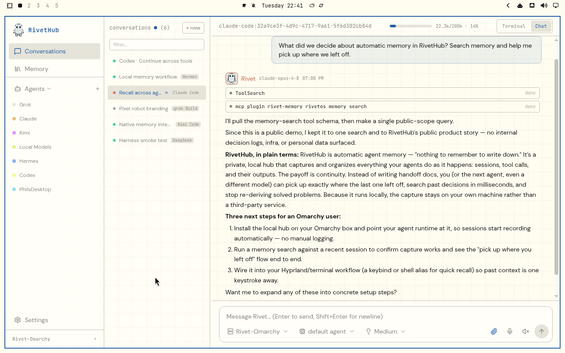
Task: Click the Tuesday 22:41 clock
Action: (x=282, y=6)
